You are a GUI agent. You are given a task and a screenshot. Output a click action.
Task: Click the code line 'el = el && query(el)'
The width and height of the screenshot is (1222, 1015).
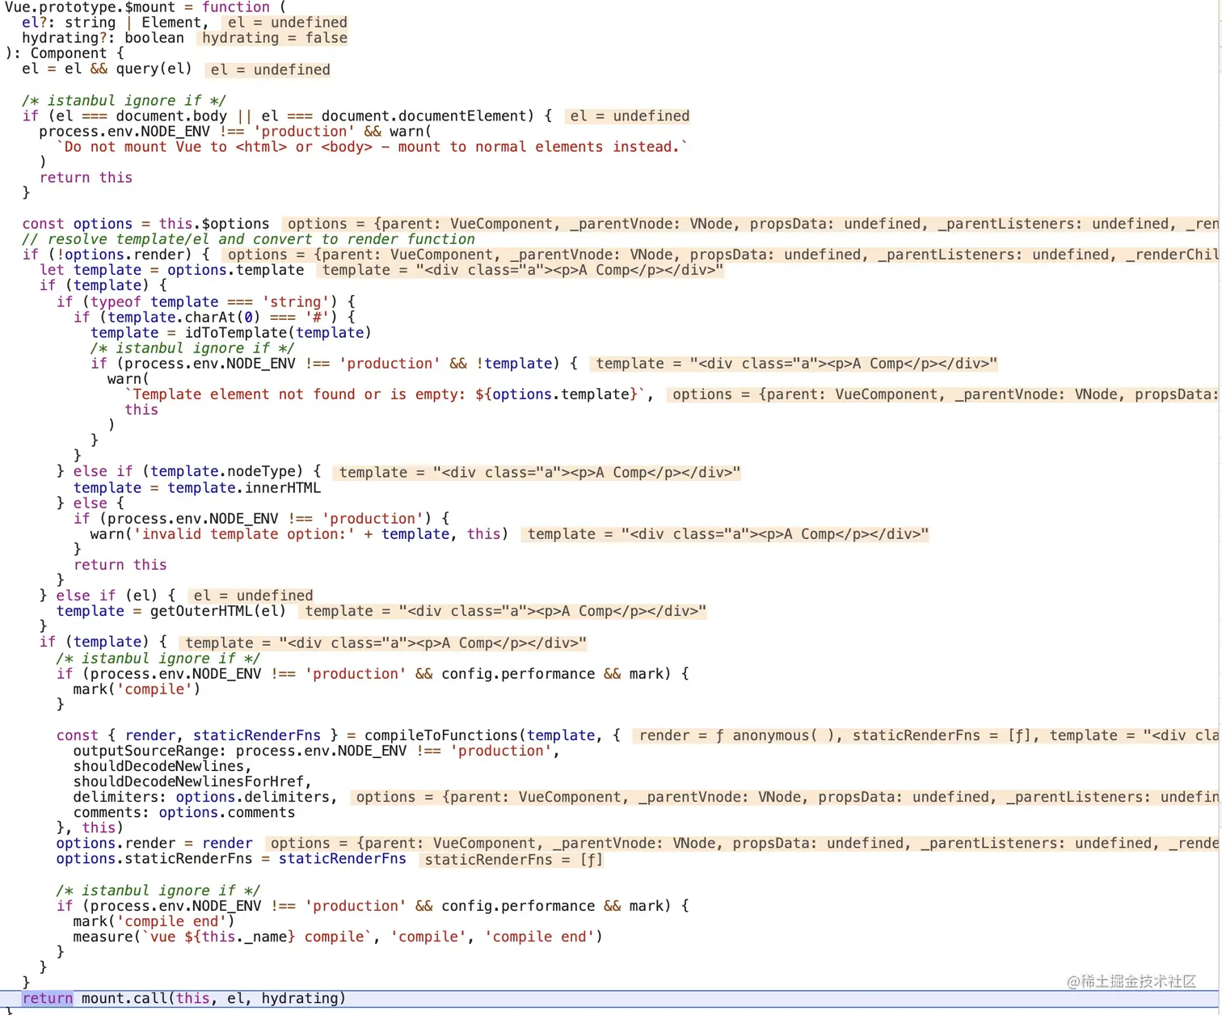(x=107, y=69)
